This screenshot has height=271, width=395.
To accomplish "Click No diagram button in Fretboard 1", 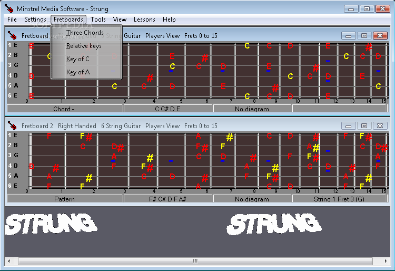I will pyautogui.click(x=252, y=109).
